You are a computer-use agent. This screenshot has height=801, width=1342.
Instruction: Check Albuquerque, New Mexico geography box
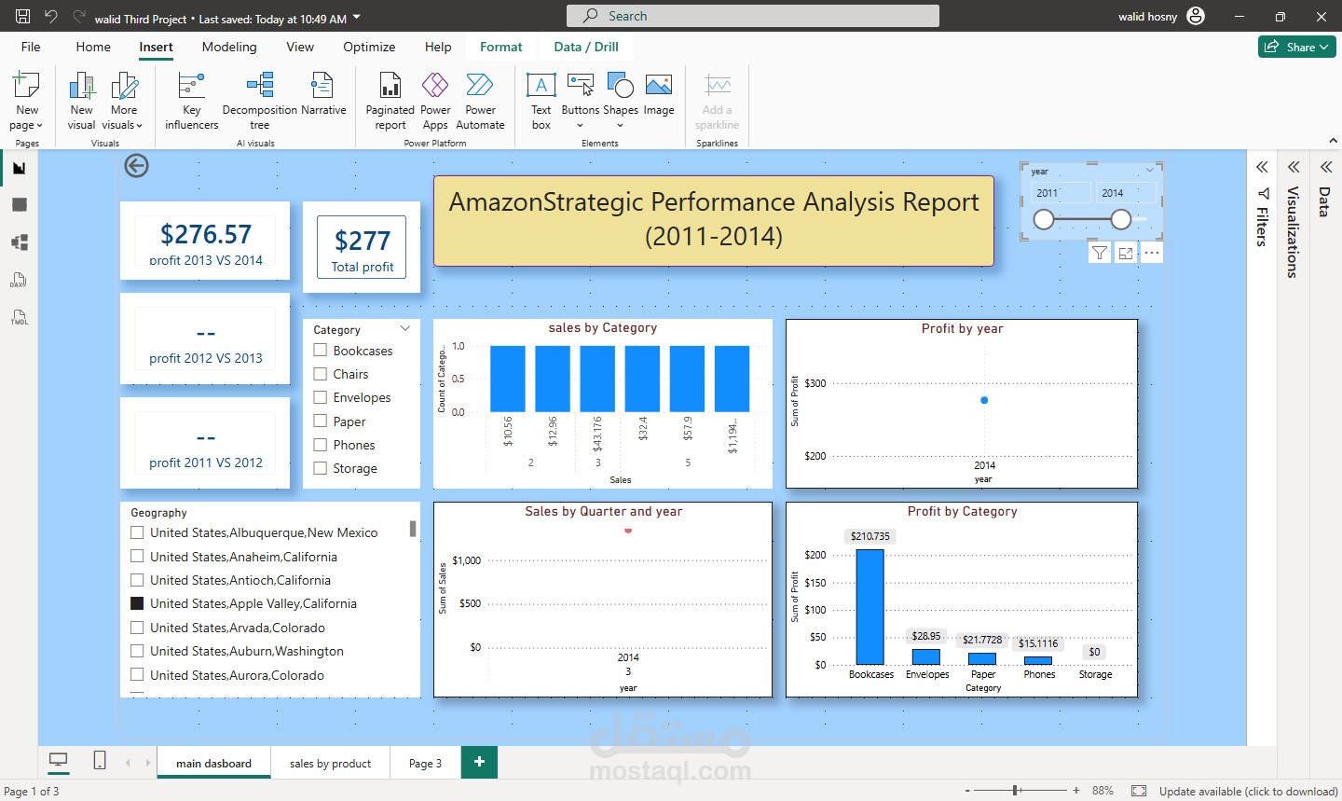137,532
